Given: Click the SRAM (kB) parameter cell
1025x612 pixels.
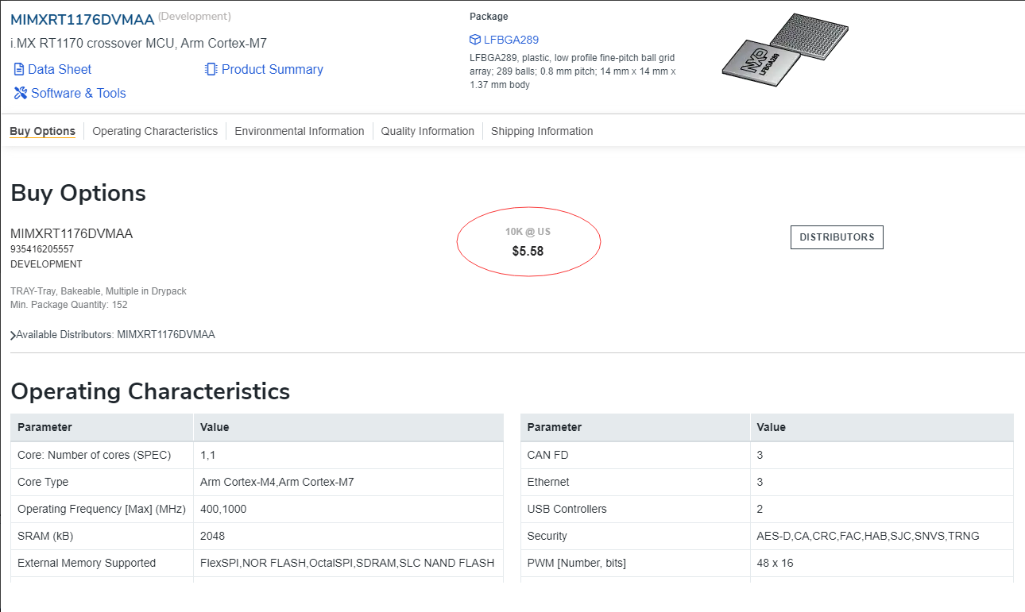Looking at the screenshot, I should coord(102,536).
